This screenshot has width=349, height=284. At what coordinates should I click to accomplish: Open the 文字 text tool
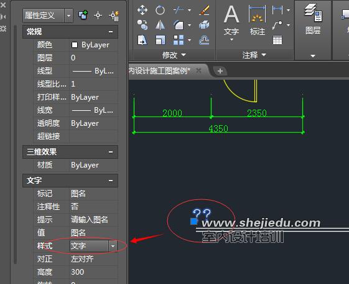pyautogui.click(x=231, y=22)
